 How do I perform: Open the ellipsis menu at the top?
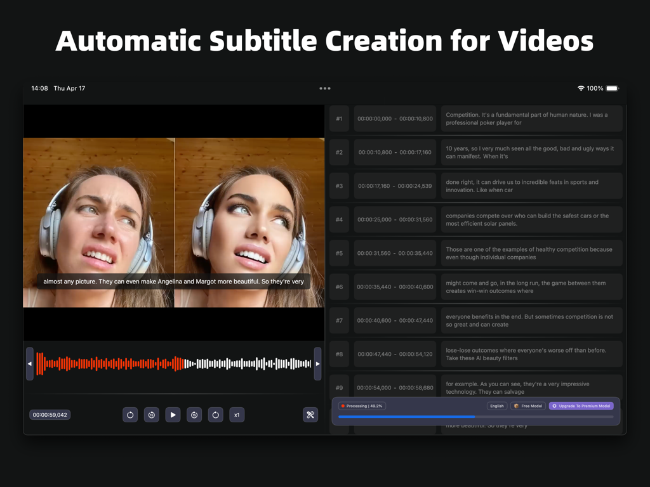324,88
